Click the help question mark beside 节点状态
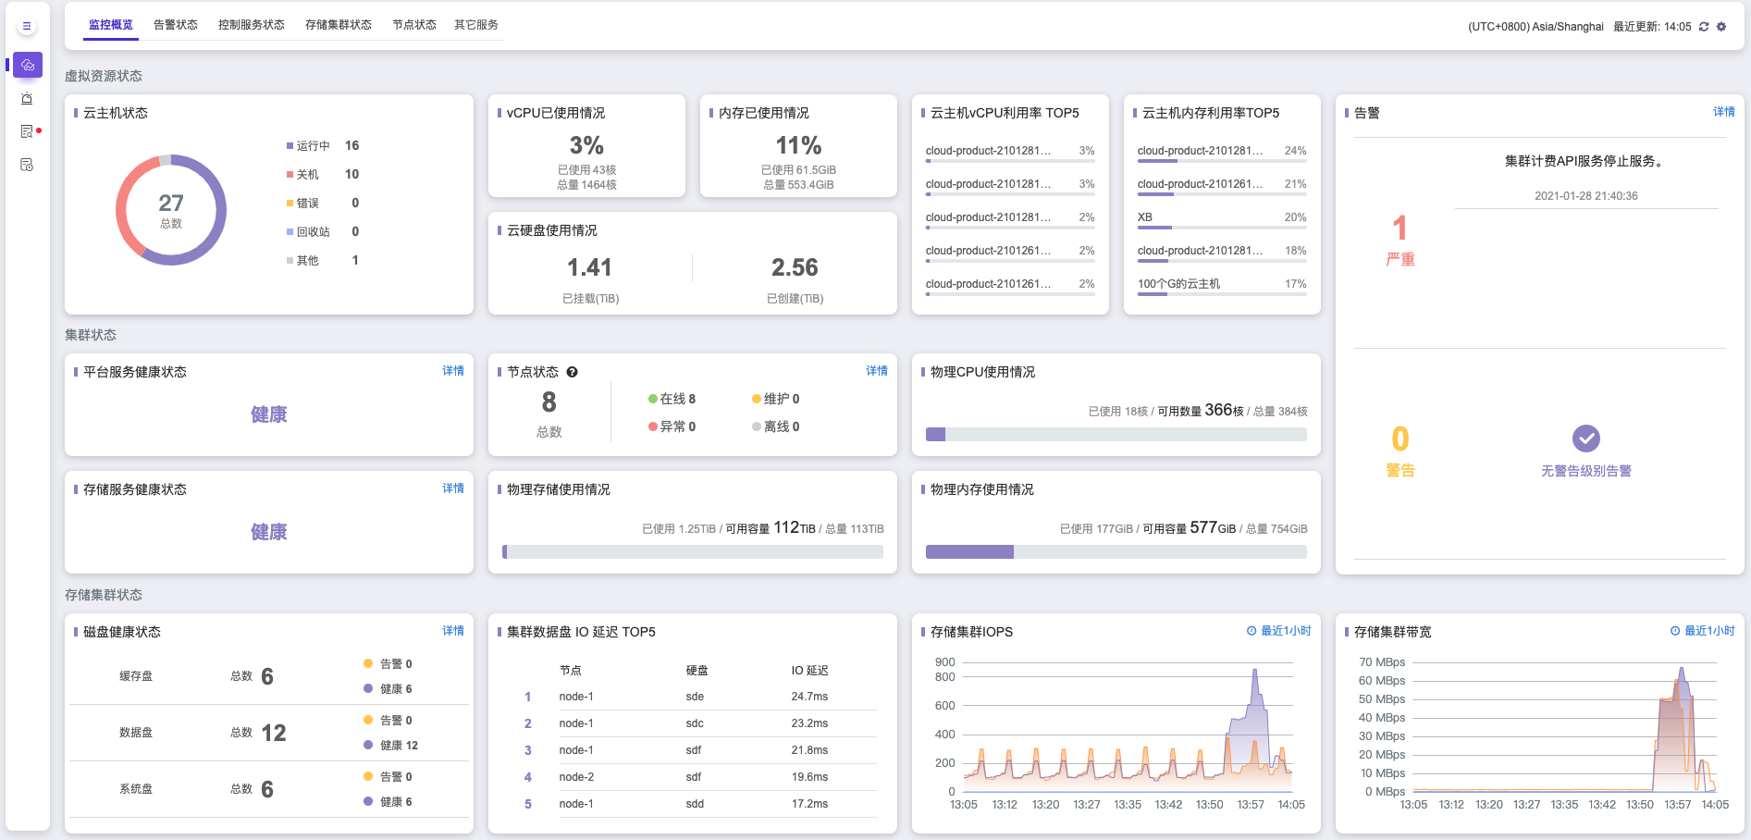This screenshot has width=1751, height=840. 573,372
